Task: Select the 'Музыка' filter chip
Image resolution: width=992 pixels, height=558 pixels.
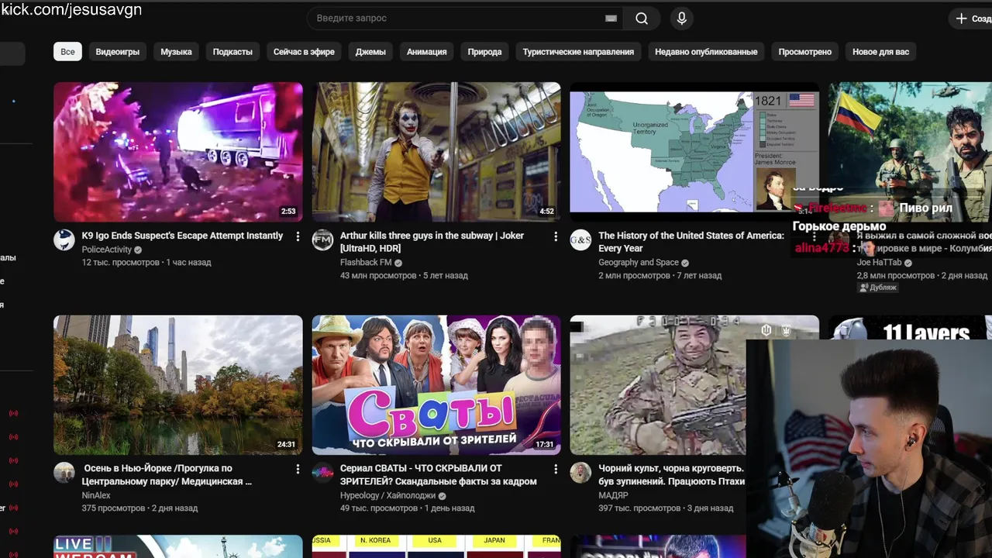Action: click(176, 52)
